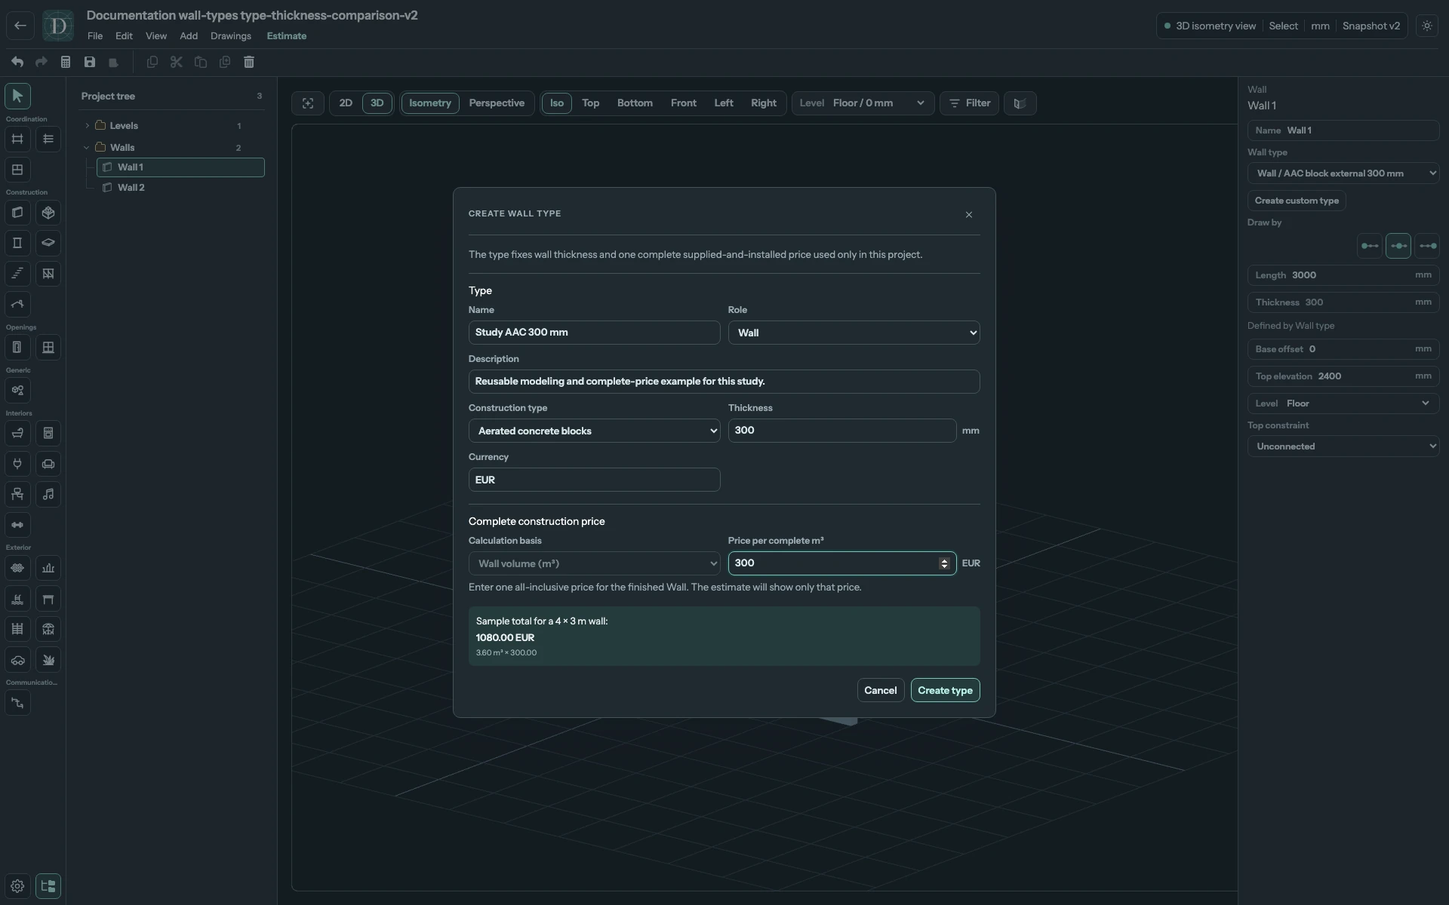The width and height of the screenshot is (1449, 905).
Task: Click the Create custom type button
Action: (1297, 201)
